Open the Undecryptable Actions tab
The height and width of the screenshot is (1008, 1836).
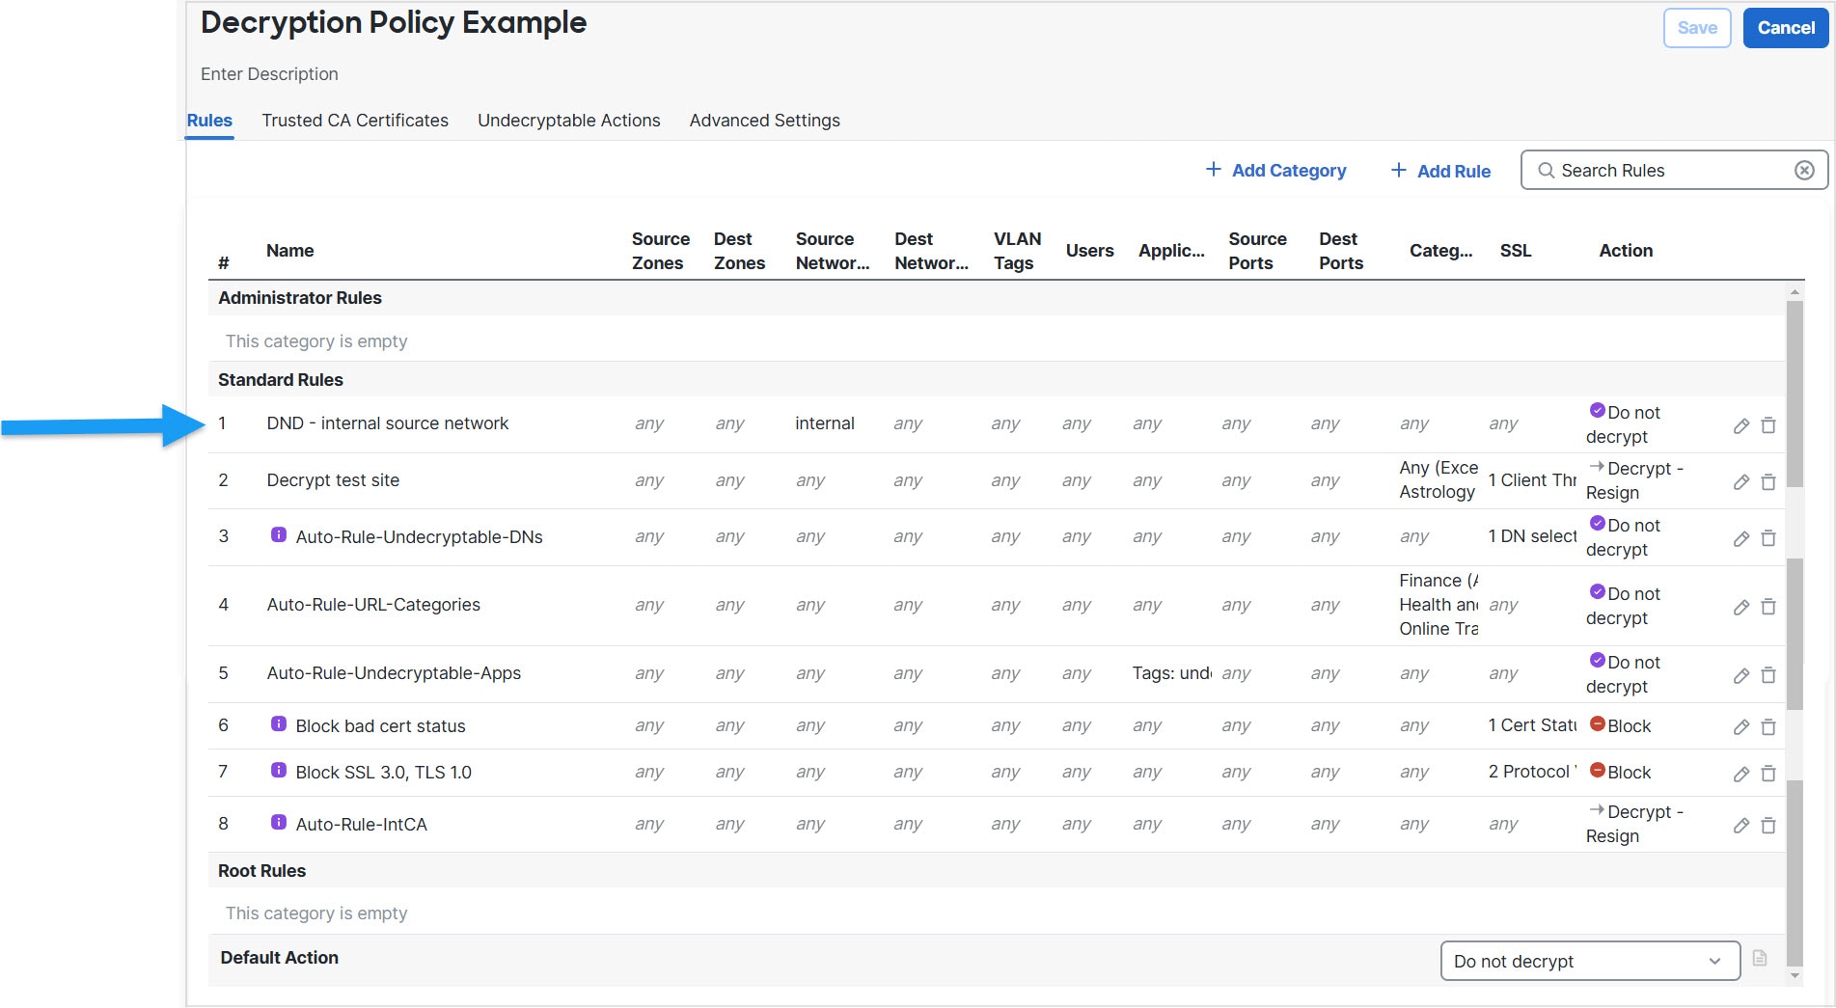pos(569,121)
